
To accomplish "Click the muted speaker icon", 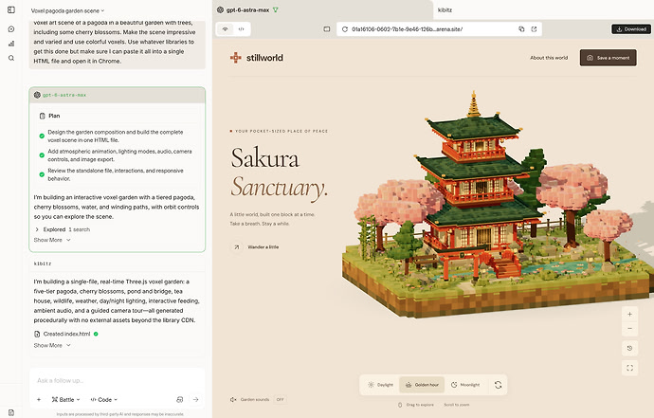I will click(x=233, y=399).
